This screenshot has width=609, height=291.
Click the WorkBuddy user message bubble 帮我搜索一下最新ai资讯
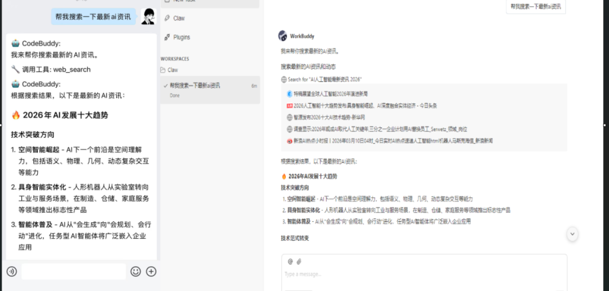click(x=536, y=7)
